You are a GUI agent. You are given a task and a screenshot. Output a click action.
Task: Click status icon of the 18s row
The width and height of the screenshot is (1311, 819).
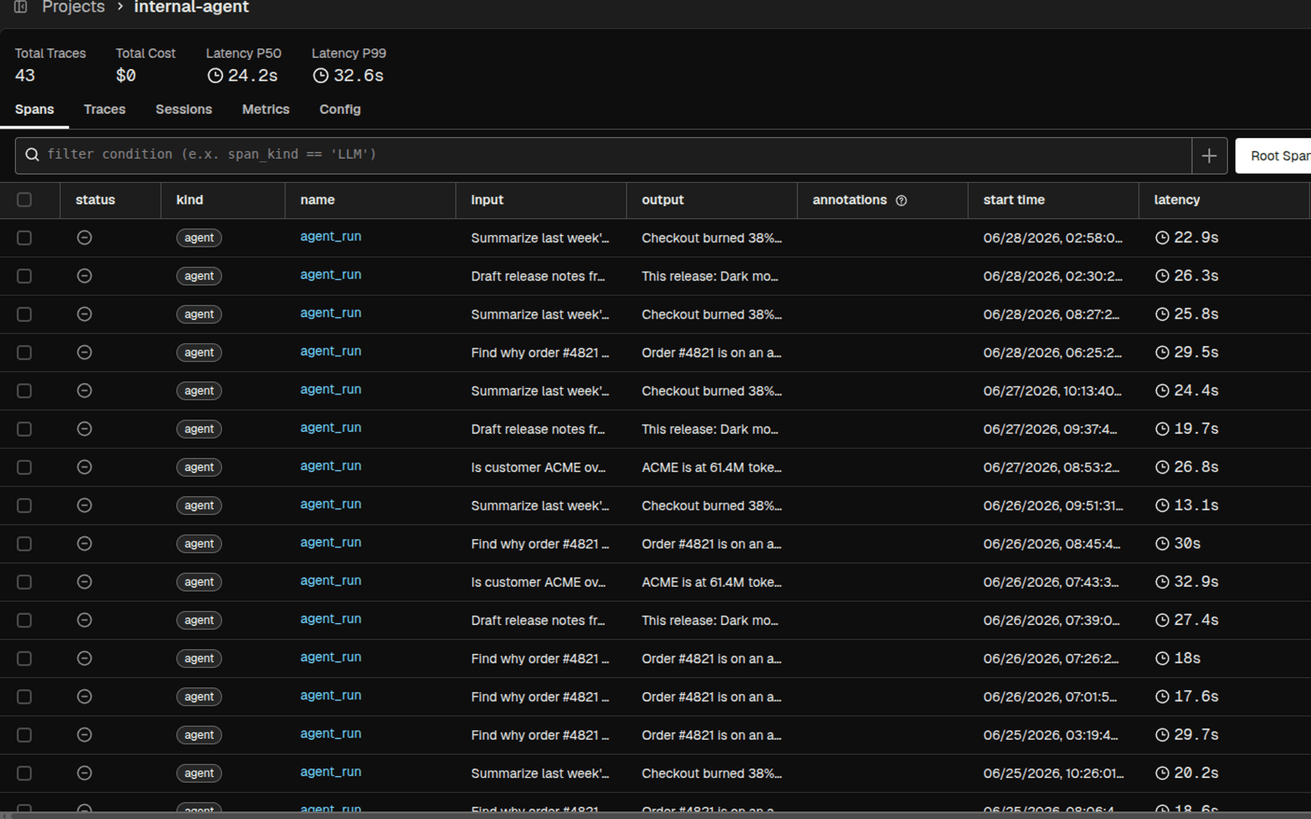click(84, 658)
